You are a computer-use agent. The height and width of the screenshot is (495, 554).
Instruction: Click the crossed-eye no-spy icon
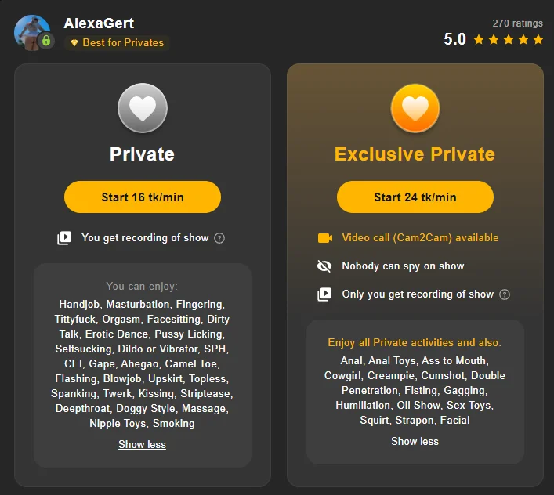click(324, 266)
